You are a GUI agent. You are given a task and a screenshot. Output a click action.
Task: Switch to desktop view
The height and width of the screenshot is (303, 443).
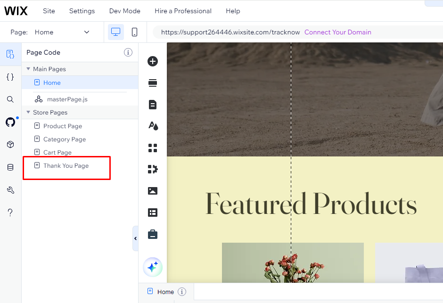pos(116,32)
